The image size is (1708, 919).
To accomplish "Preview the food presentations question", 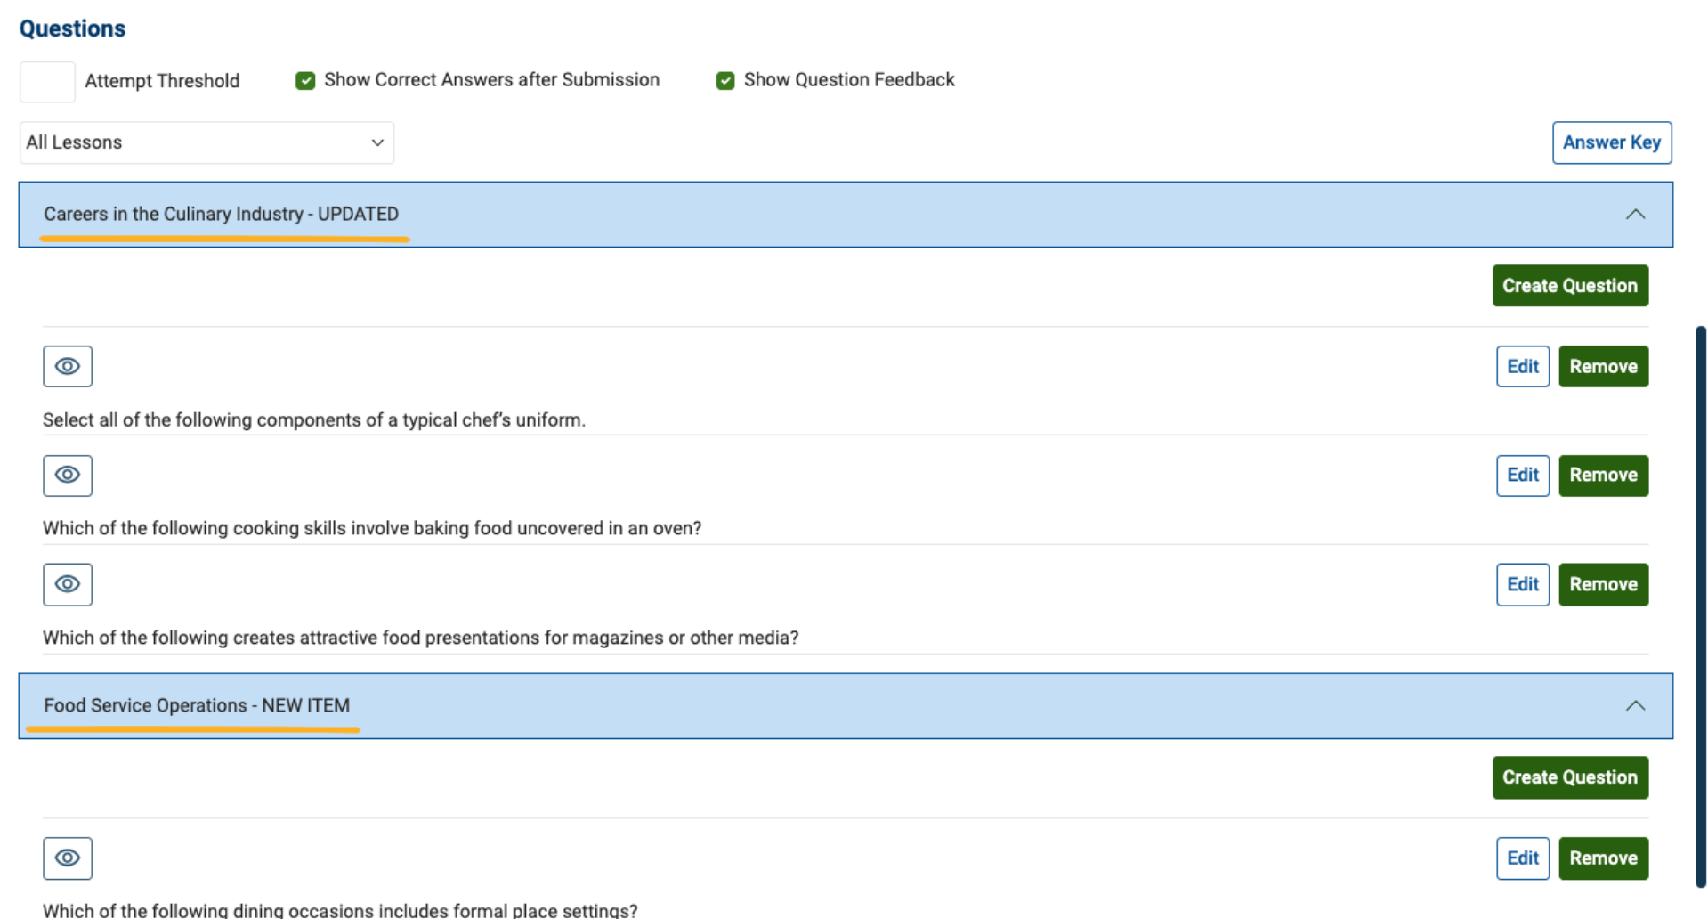I will click(67, 584).
